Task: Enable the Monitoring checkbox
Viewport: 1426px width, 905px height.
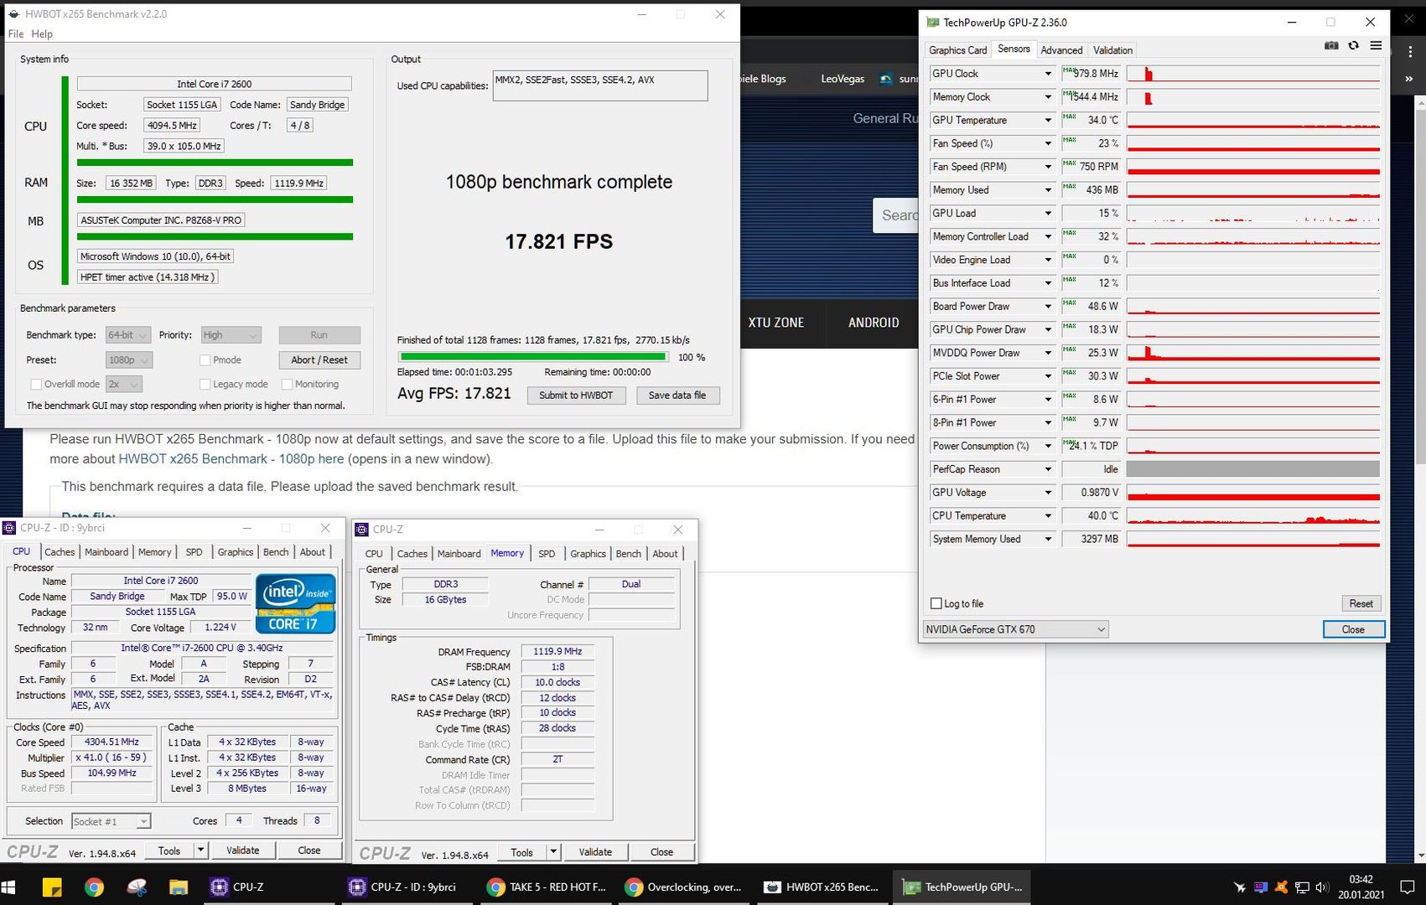Action: (x=287, y=384)
